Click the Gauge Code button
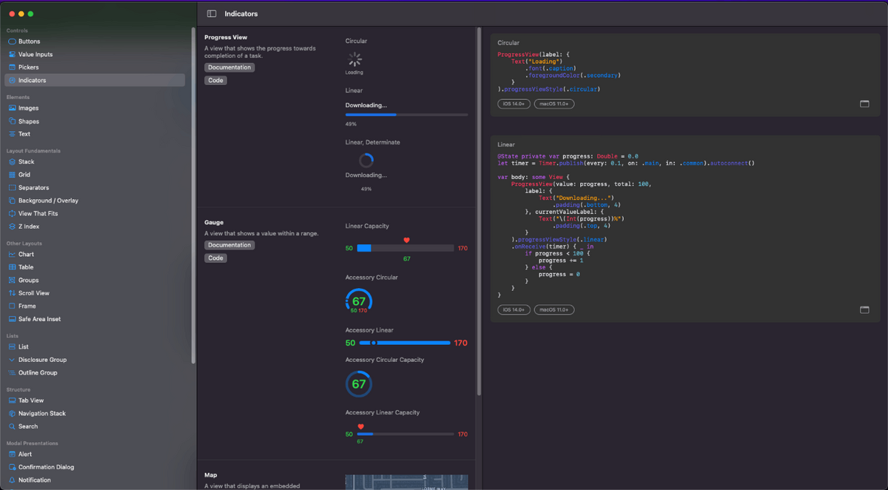 (215, 258)
